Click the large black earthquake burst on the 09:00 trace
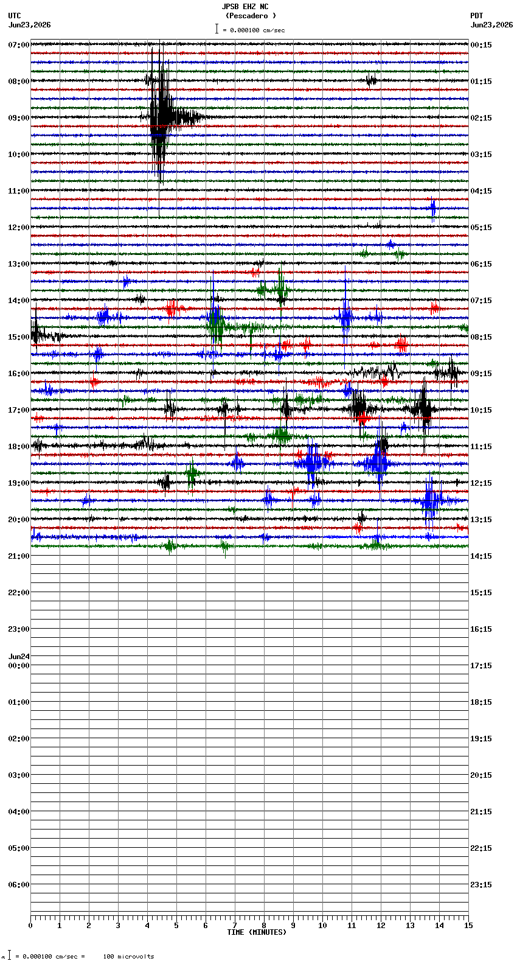 (161, 117)
